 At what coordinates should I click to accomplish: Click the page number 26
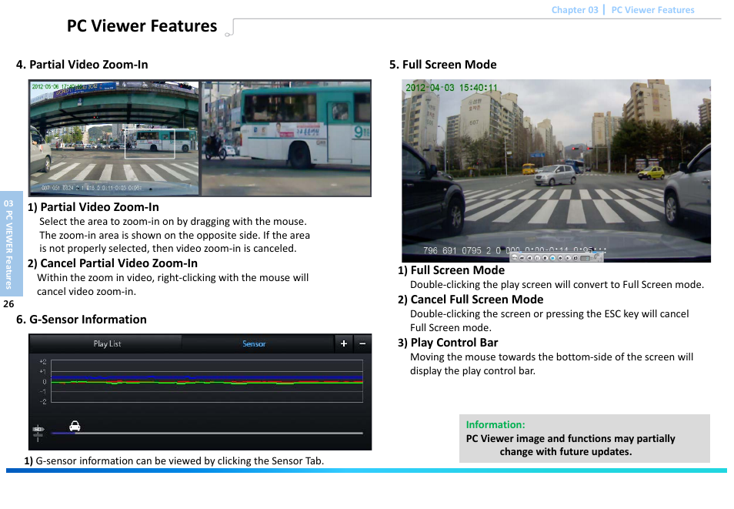pos(8,303)
